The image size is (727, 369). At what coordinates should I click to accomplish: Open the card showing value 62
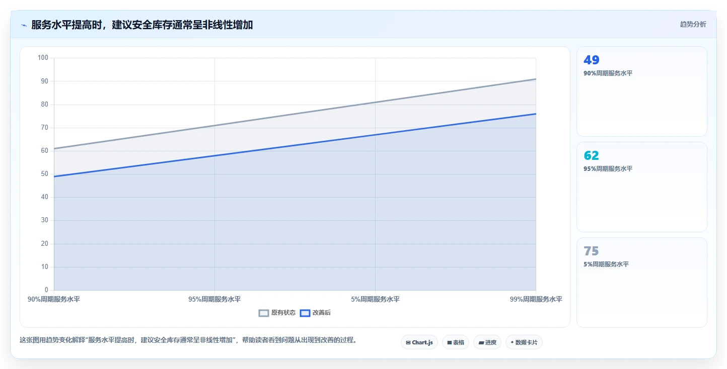(x=642, y=187)
